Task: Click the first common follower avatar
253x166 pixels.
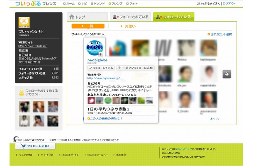Action: click(91, 100)
